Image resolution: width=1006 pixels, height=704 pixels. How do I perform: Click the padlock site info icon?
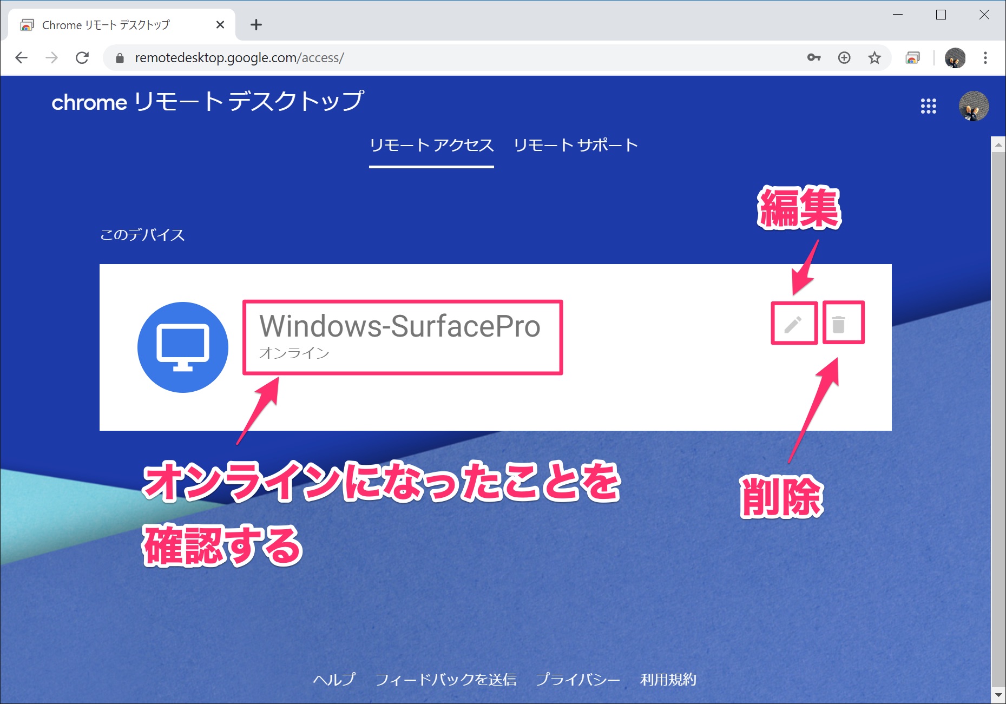[x=120, y=58]
